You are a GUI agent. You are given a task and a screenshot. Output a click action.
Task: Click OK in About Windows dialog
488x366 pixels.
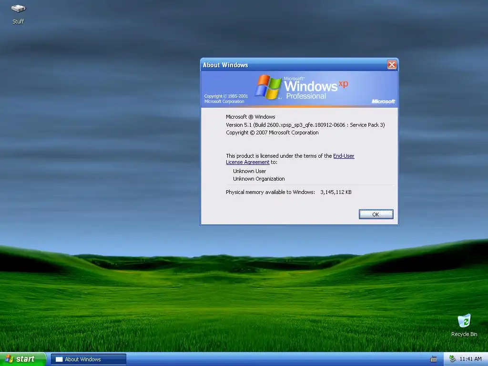[376, 214]
